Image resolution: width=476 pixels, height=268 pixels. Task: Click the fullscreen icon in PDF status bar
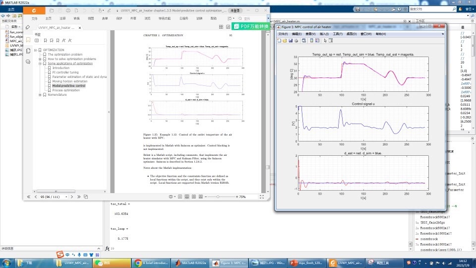point(262,197)
